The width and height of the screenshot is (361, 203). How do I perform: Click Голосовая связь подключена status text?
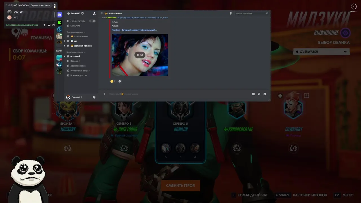pos(23,25)
